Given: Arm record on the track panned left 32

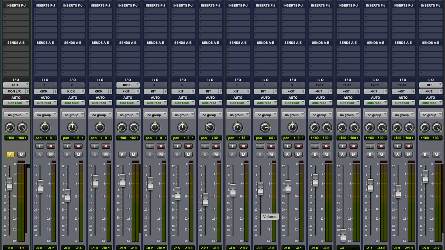Looking at the screenshot, I should [216, 146].
